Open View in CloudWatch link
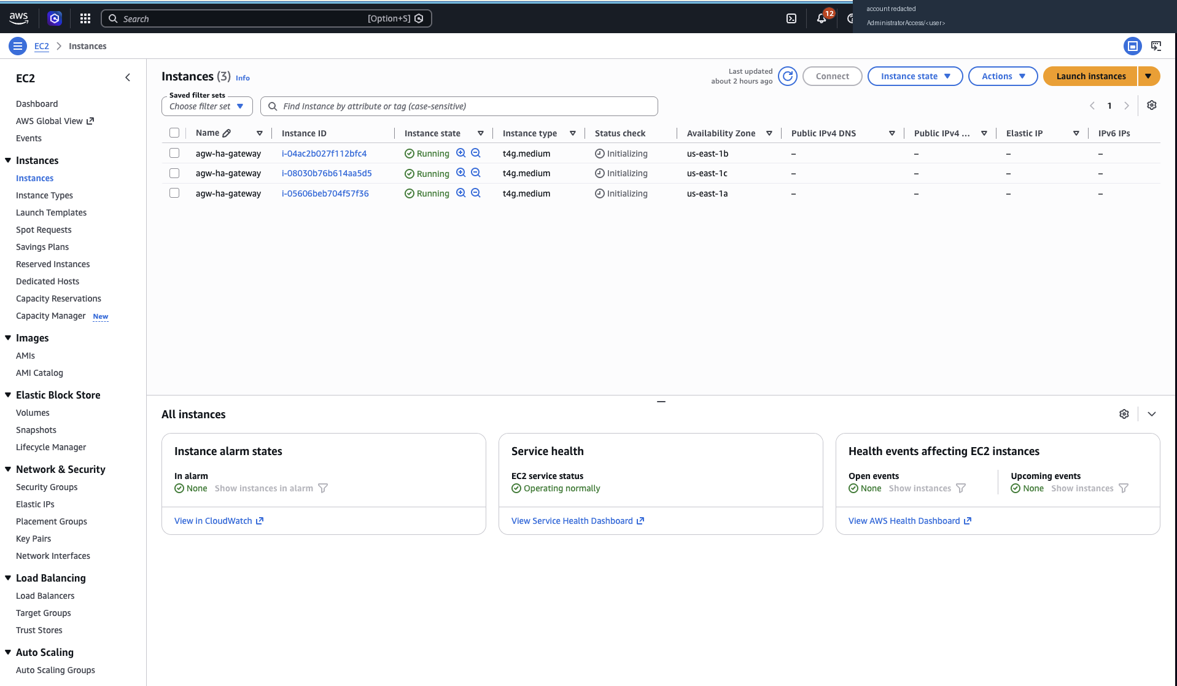This screenshot has height=686, width=1177. [x=219, y=521]
